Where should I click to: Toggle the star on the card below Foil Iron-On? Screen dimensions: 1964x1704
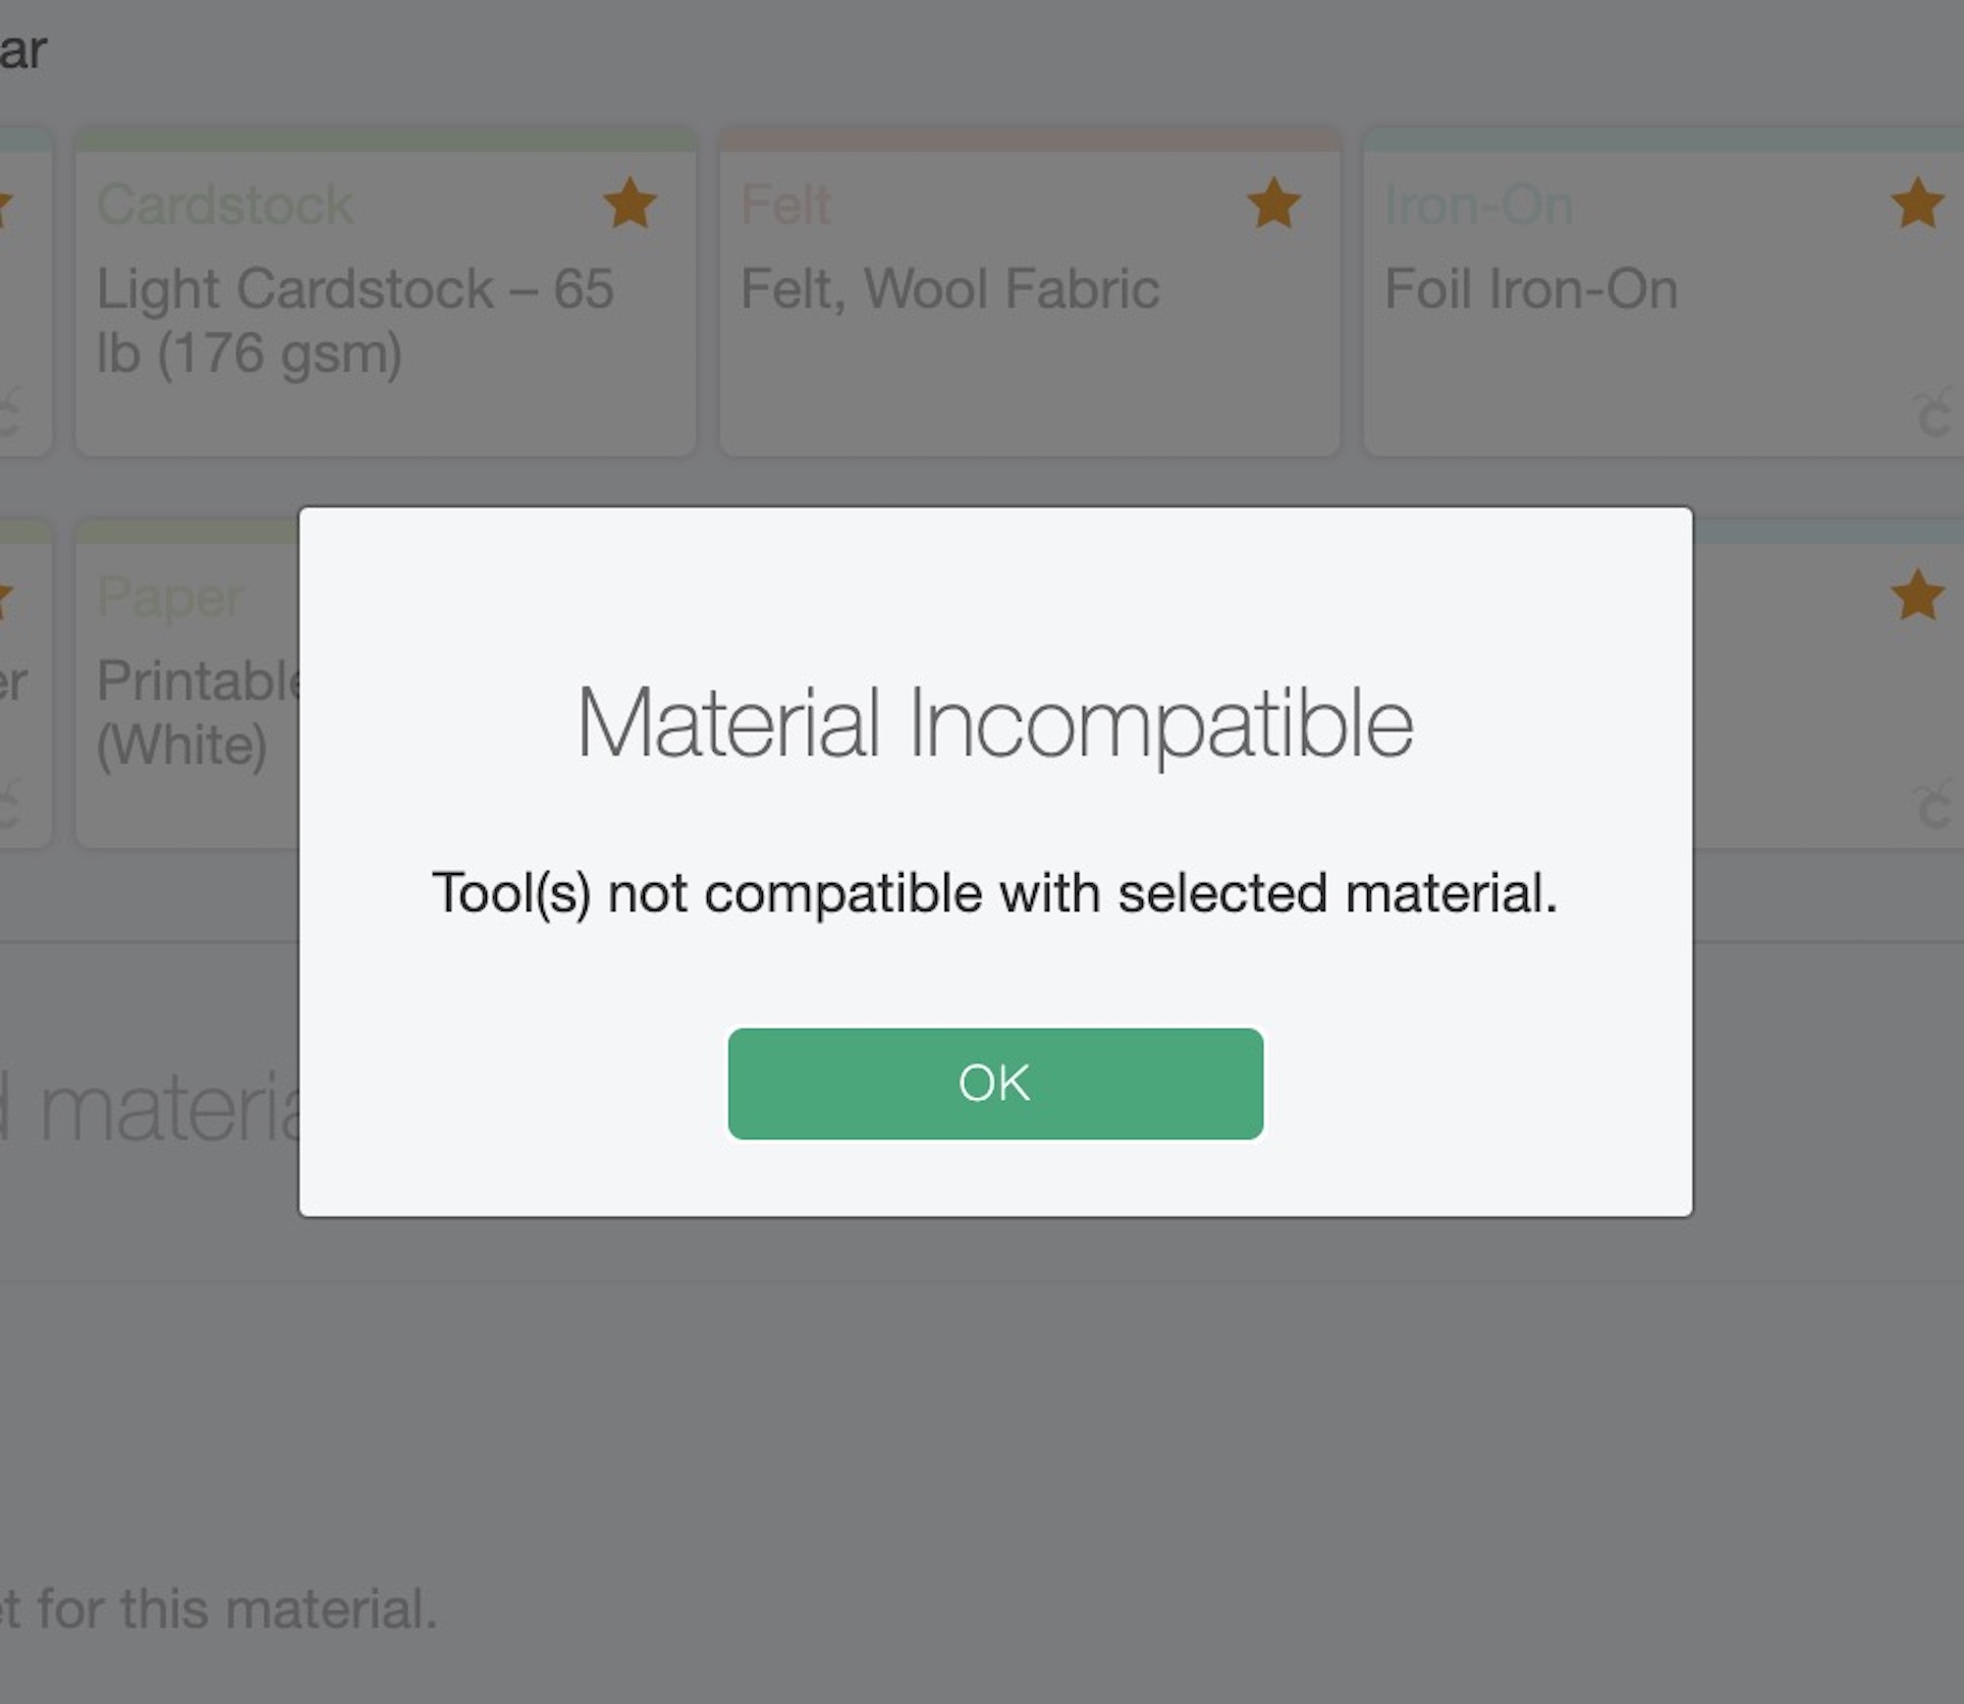point(1917,595)
